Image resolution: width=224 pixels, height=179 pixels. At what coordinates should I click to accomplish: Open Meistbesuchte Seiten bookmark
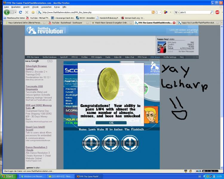[14, 18]
